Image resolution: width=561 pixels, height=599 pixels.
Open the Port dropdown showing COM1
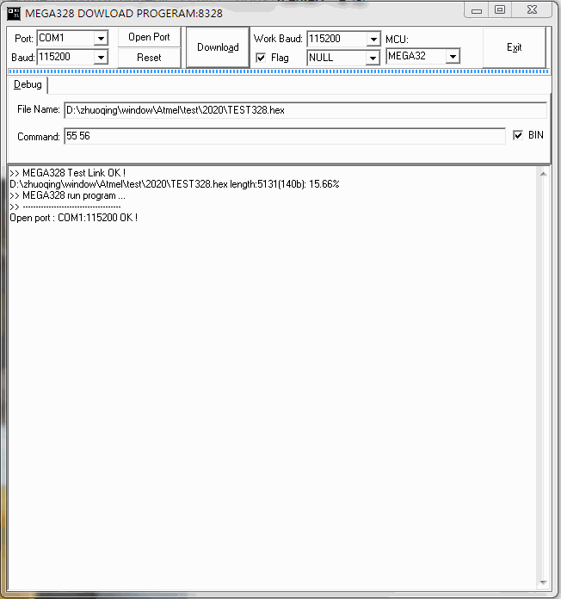tap(101, 38)
